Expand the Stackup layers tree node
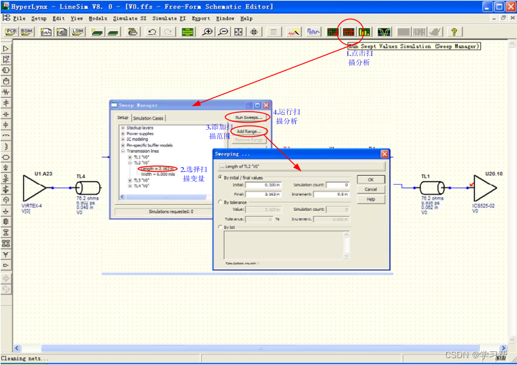The height and width of the screenshot is (365, 517). click(x=122, y=127)
